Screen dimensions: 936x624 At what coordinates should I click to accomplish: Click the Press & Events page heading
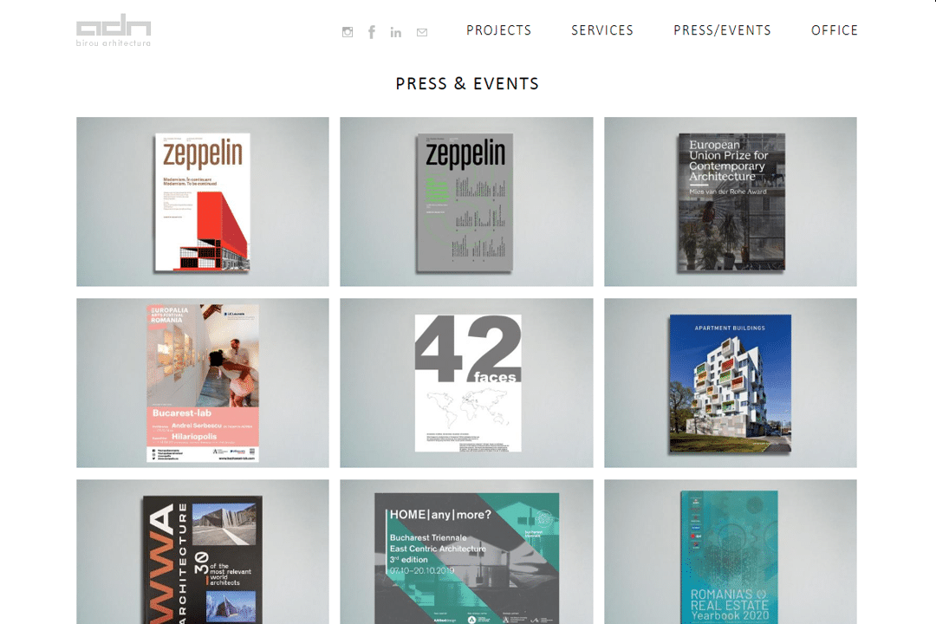[467, 83]
